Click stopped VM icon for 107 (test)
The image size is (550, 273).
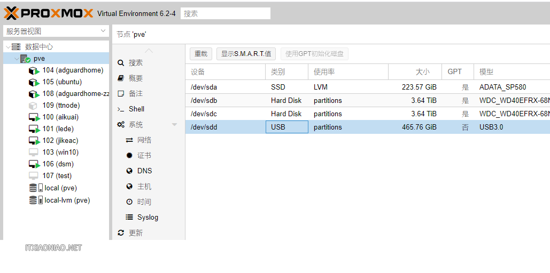[x=33, y=176]
